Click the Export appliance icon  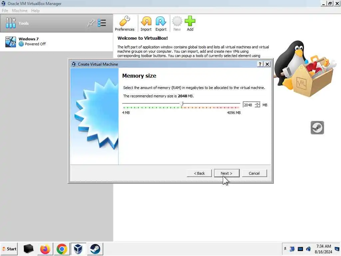pos(161,24)
